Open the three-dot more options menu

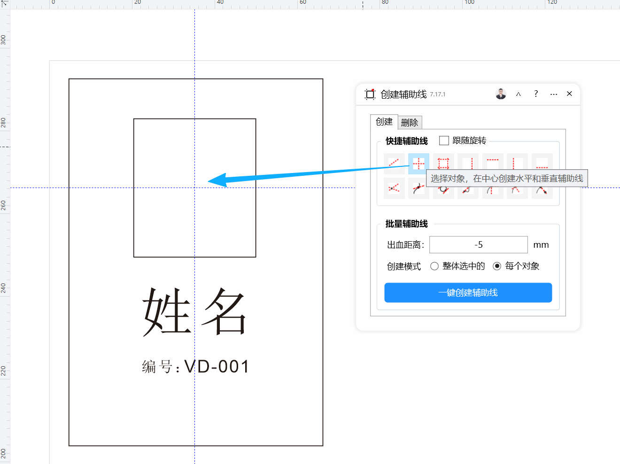pyautogui.click(x=554, y=94)
